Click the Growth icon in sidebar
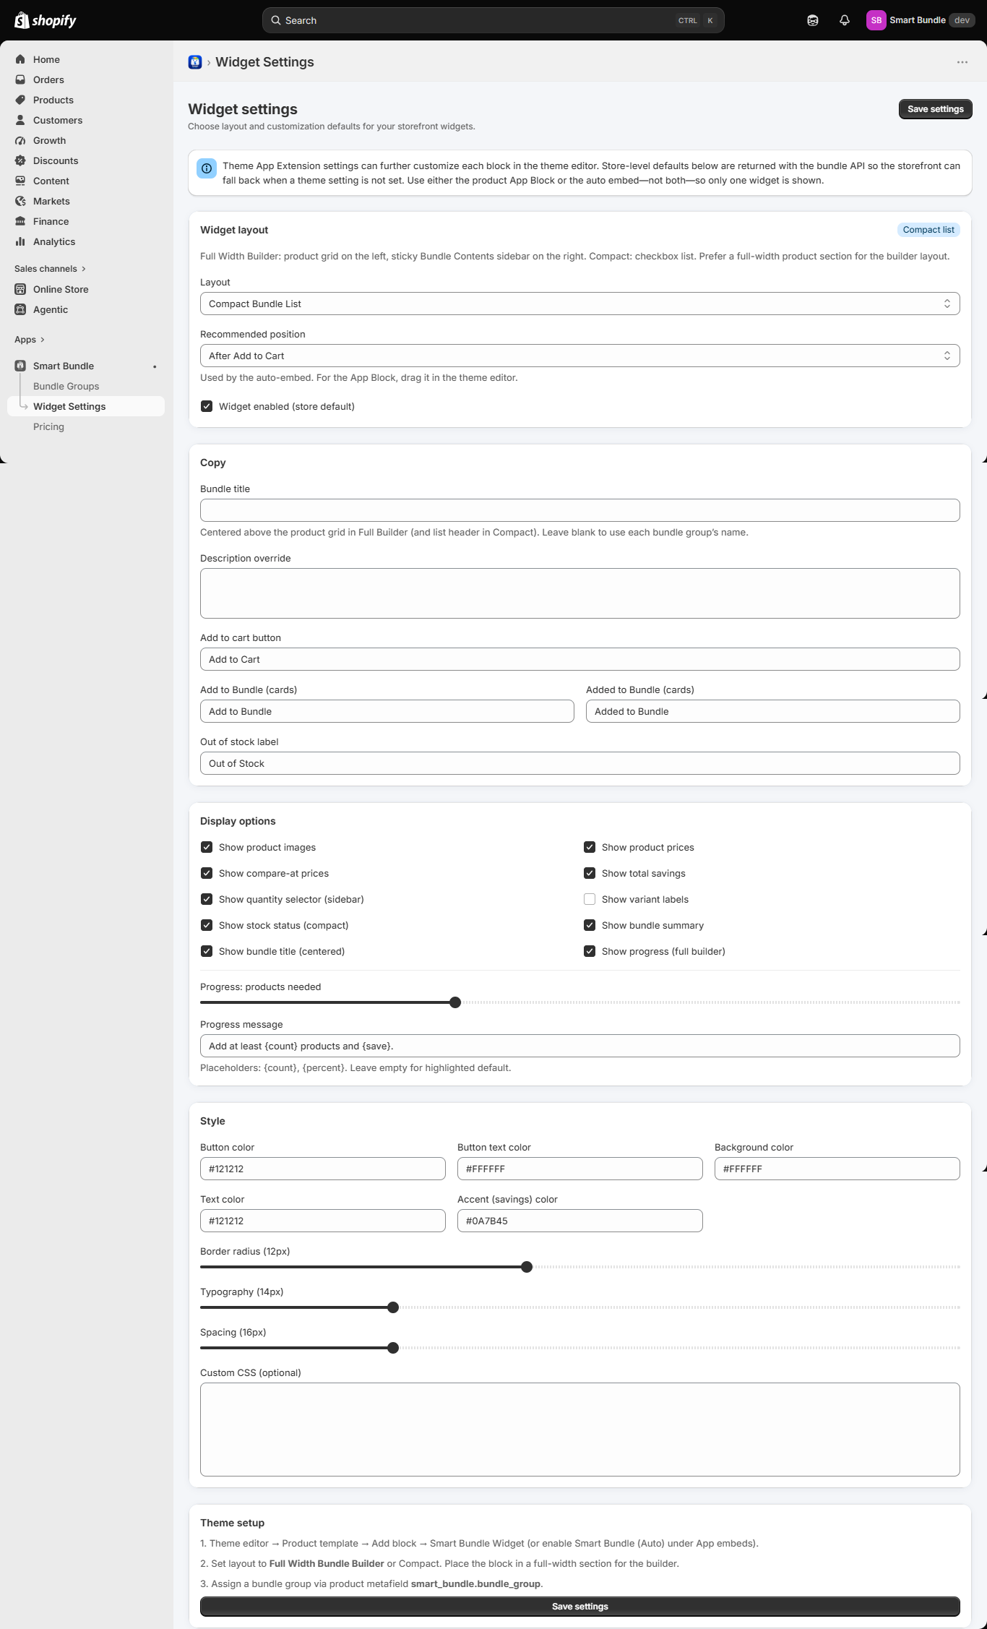 (x=20, y=140)
